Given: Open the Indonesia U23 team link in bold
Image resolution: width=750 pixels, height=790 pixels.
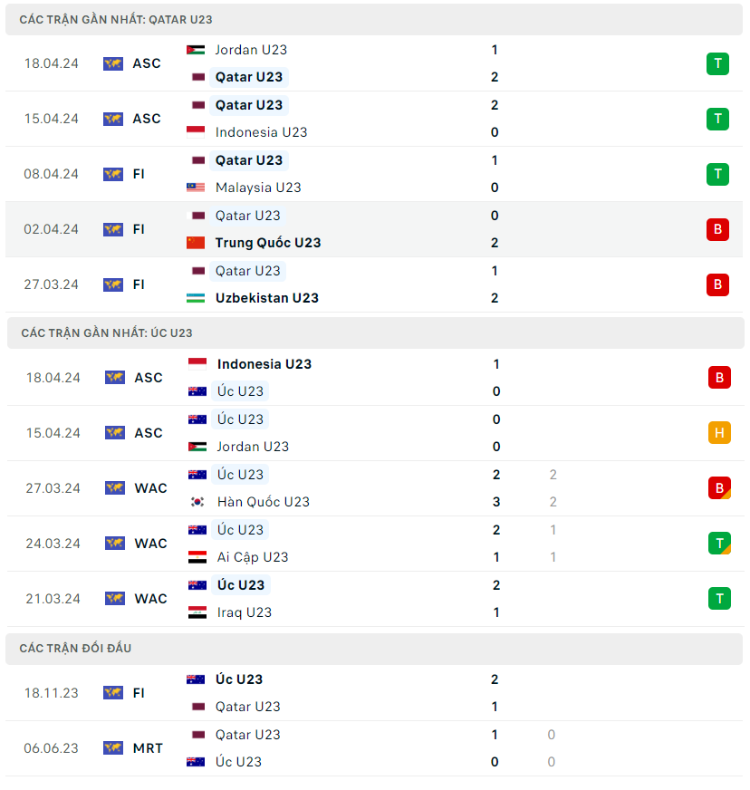Looking at the screenshot, I should click(264, 364).
